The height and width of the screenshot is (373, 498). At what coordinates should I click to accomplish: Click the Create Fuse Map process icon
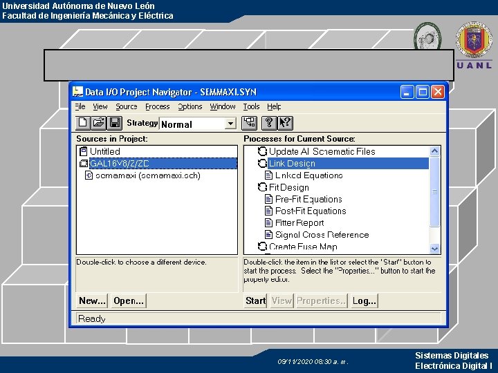[262, 247]
